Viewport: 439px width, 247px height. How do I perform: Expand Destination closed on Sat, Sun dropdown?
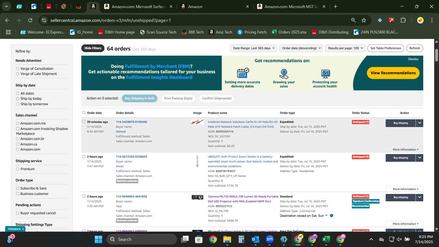pyautogui.click(x=304, y=215)
